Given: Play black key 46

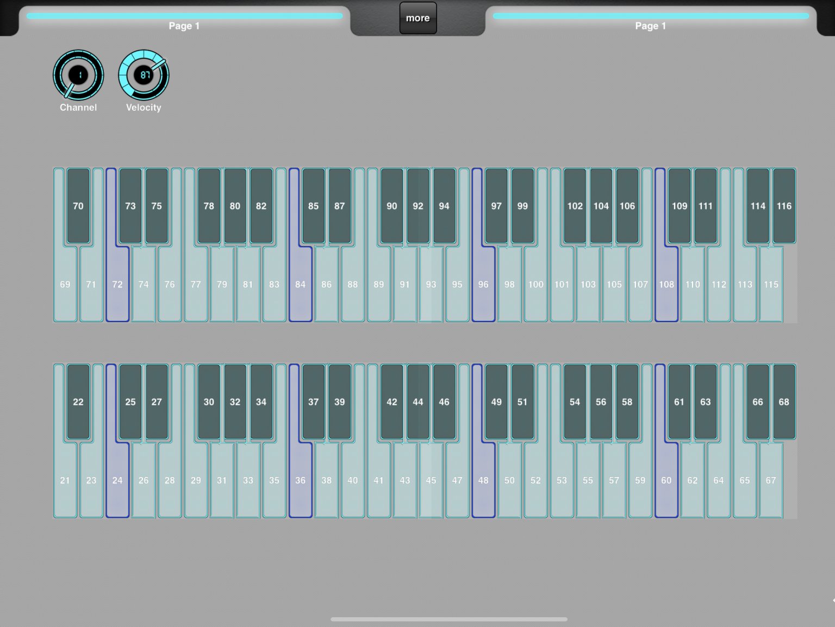Looking at the screenshot, I should point(444,402).
